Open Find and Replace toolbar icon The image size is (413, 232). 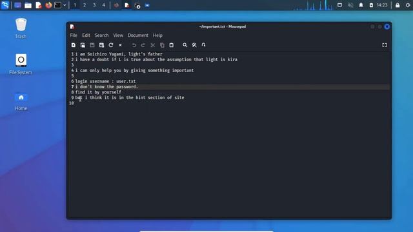click(194, 45)
